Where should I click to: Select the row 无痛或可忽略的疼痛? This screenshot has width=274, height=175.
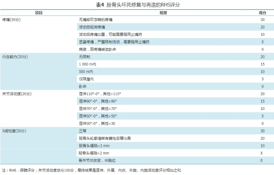(x=175, y=20)
